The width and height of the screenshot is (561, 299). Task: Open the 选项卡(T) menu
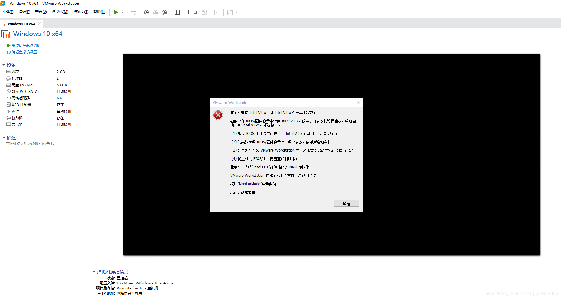(x=81, y=12)
